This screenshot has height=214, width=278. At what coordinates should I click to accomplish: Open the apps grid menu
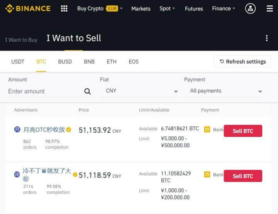64,8
